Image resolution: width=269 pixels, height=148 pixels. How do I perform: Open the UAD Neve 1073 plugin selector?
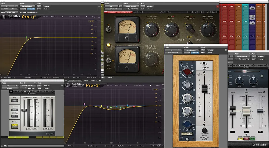click(173, 53)
